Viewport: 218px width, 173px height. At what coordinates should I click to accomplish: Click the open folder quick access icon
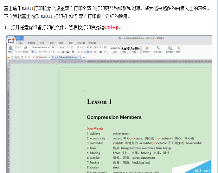(9, 57)
